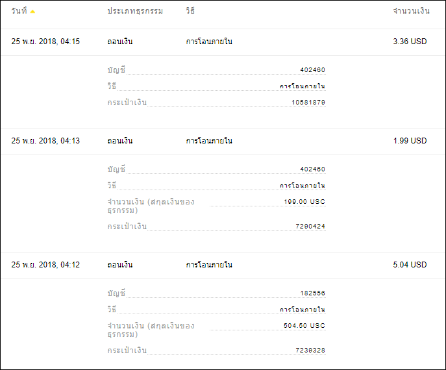
Task: Click the 199.00 USC amount value
Action: (x=304, y=202)
